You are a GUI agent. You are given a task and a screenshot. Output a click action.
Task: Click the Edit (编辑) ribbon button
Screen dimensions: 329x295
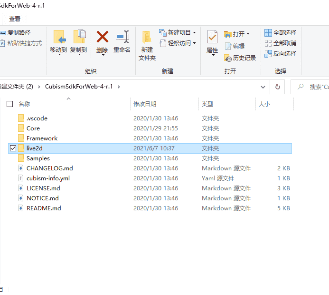tap(235, 46)
